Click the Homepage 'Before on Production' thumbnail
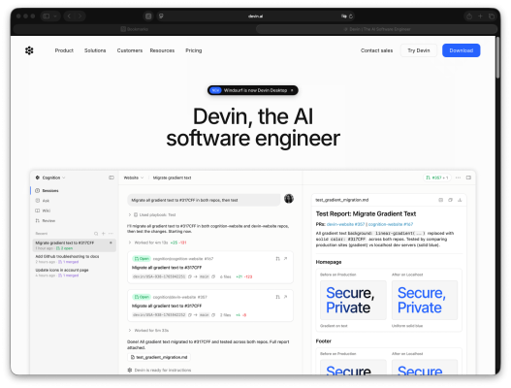The height and width of the screenshot is (388, 511). tap(353, 300)
